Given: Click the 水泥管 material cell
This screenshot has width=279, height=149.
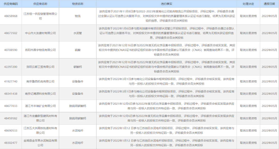Looking at the screenshot, I should 77,33.
